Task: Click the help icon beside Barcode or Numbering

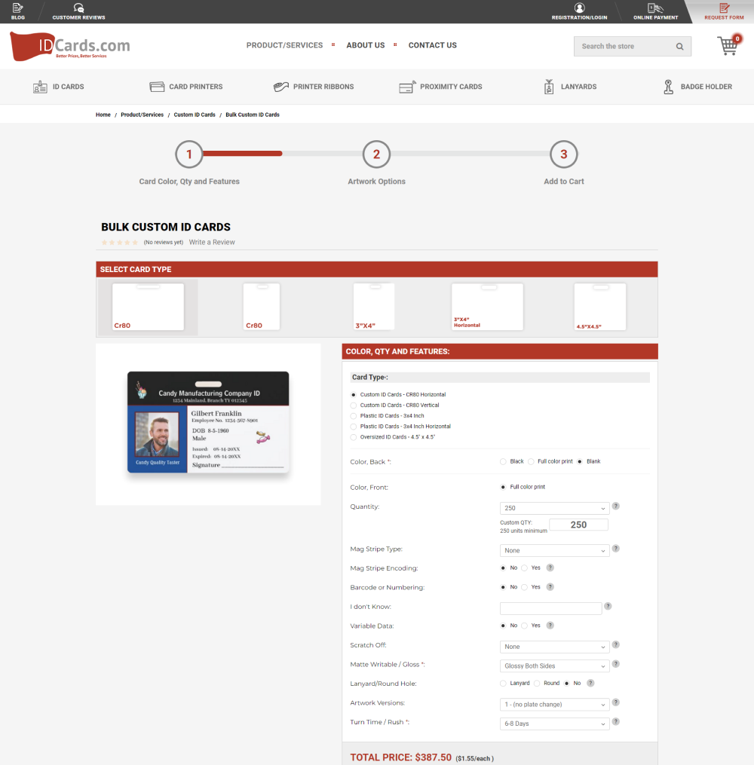Action: coord(550,587)
